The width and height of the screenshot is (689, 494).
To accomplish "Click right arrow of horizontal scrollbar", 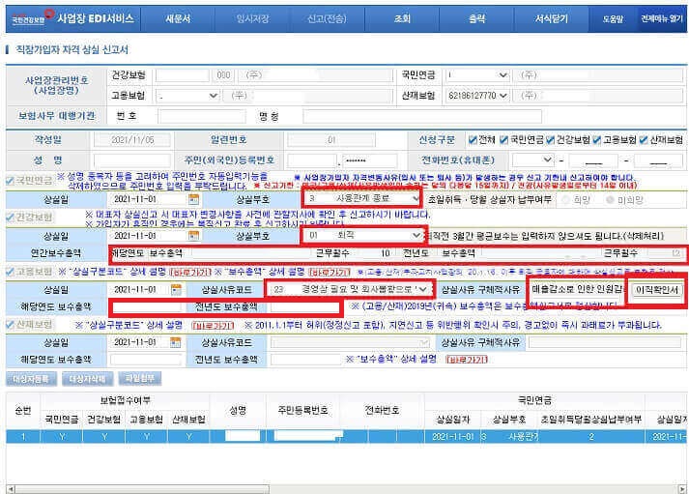I will 682,489.
